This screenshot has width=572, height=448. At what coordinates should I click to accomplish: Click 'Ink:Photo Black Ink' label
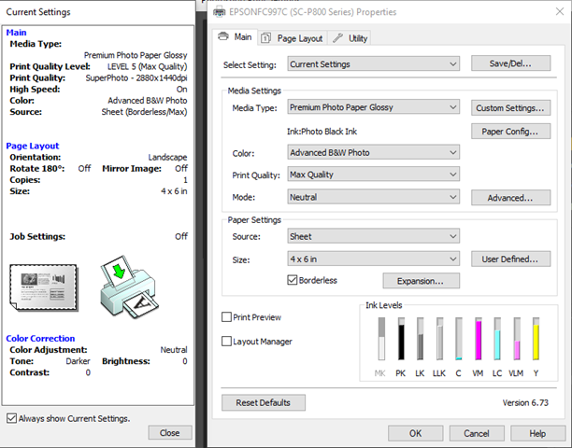[x=322, y=132]
